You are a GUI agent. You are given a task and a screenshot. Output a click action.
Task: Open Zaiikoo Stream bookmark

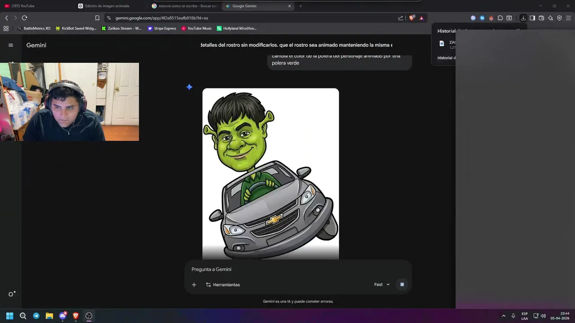coord(121,28)
